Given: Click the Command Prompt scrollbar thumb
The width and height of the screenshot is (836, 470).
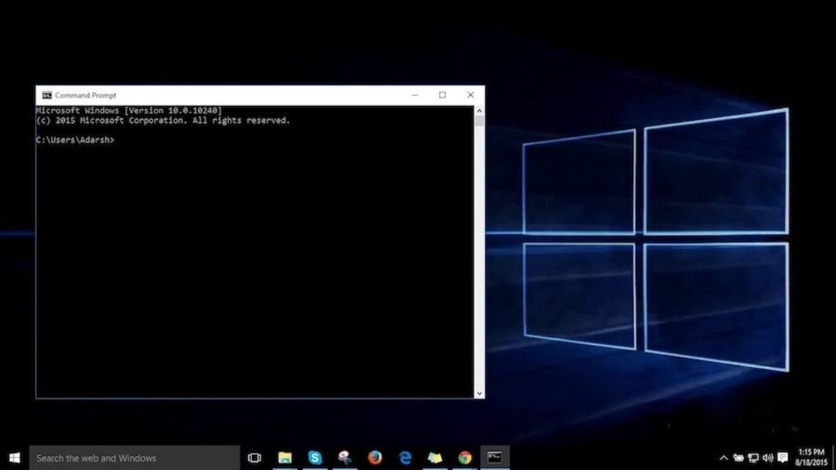Looking at the screenshot, I should click(479, 121).
